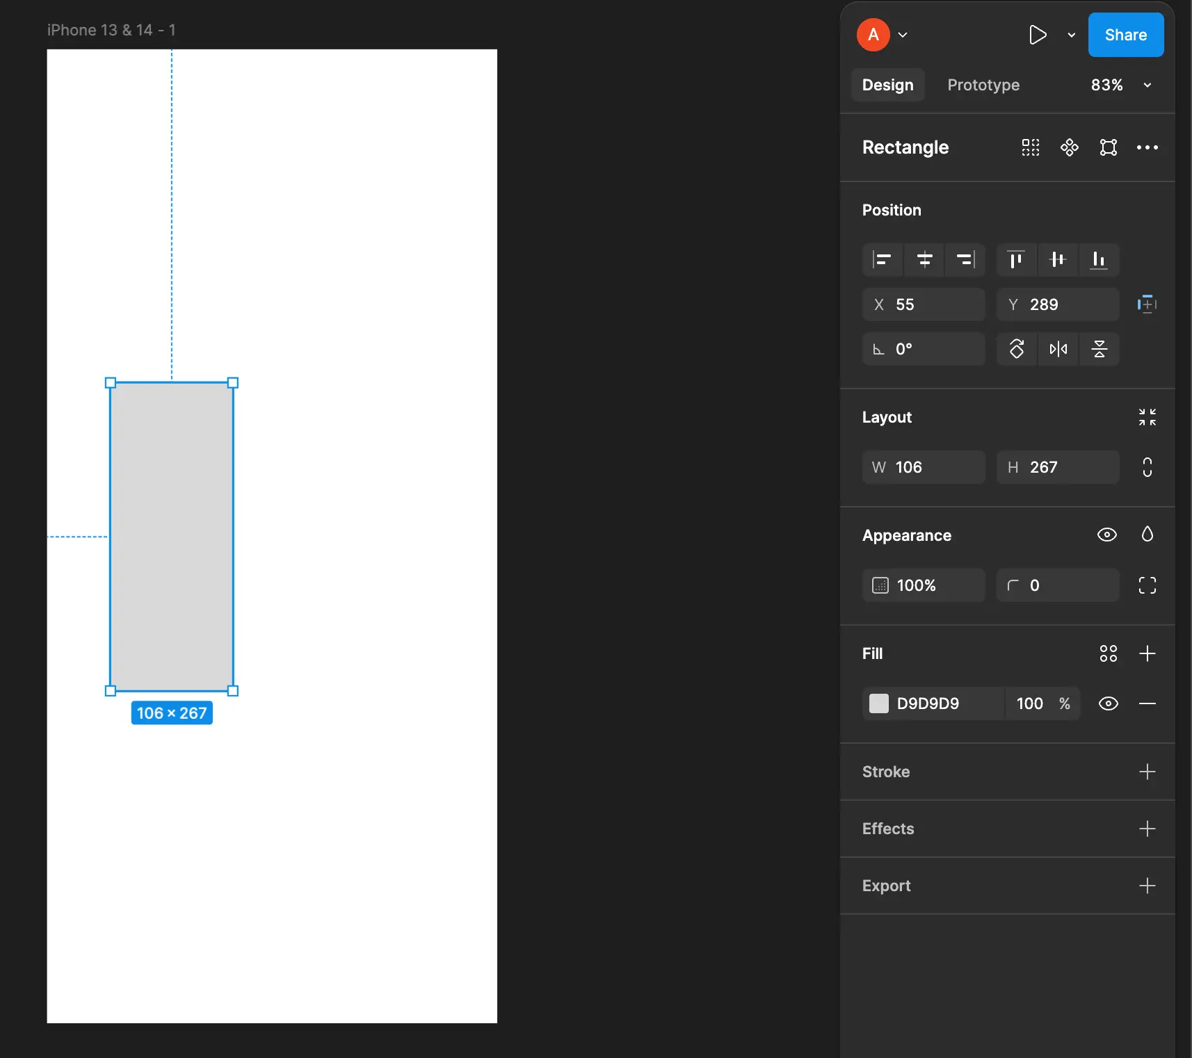The height and width of the screenshot is (1058, 1192).
Task: Toggle layer visibility in Appearance section
Action: tap(1106, 535)
